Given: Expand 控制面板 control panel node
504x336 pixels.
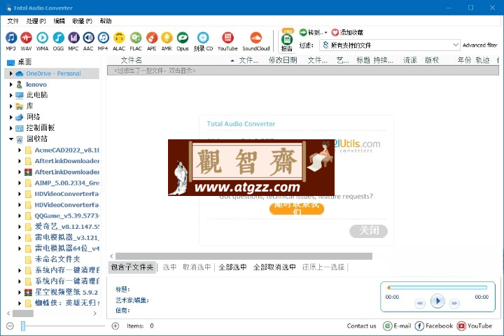Looking at the screenshot, I should tap(11, 128).
